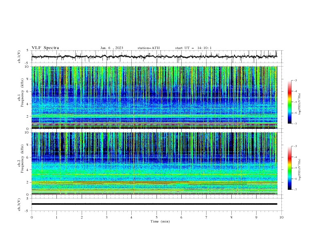Click the "Time (min)" x-axis label
The image size is (317, 244).
pos(160,221)
